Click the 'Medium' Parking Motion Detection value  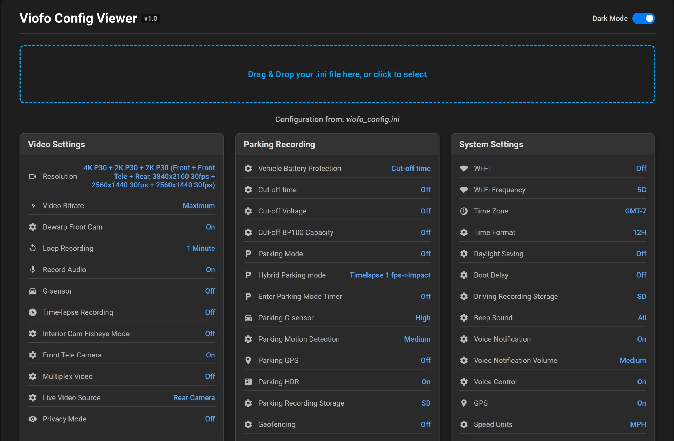coord(417,339)
